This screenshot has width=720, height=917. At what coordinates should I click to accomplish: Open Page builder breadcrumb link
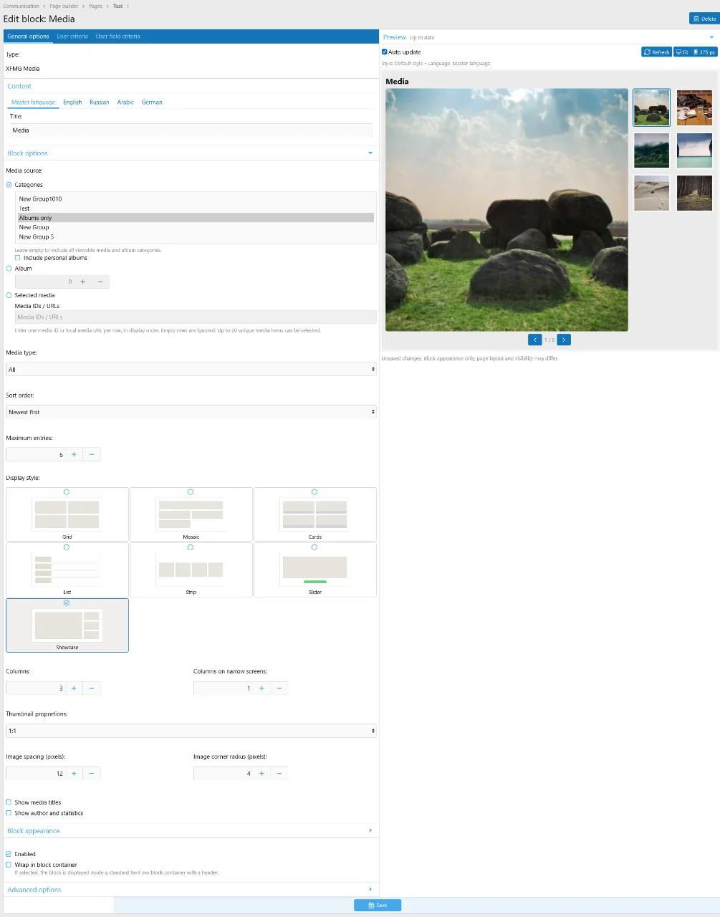coord(64,6)
